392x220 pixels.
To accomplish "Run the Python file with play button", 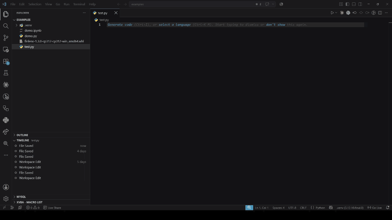I will click(332, 13).
